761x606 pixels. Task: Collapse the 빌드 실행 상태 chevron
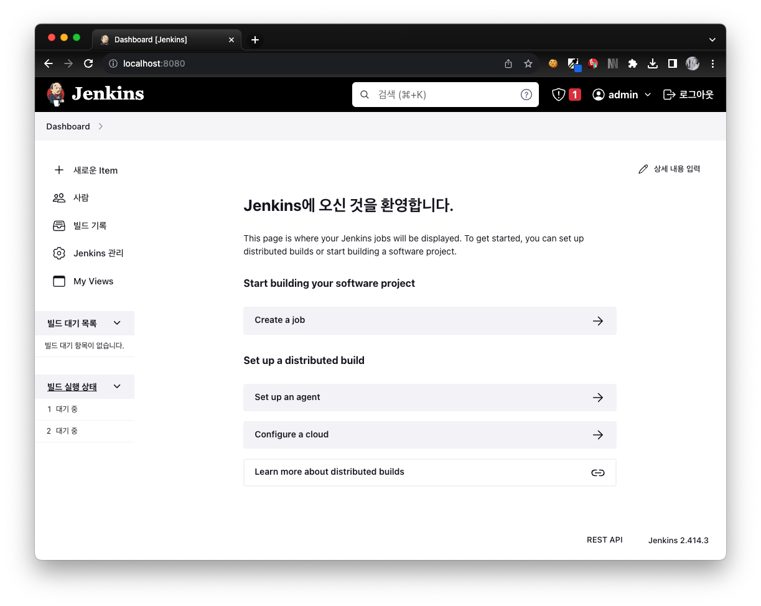click(x=117, y=386)
